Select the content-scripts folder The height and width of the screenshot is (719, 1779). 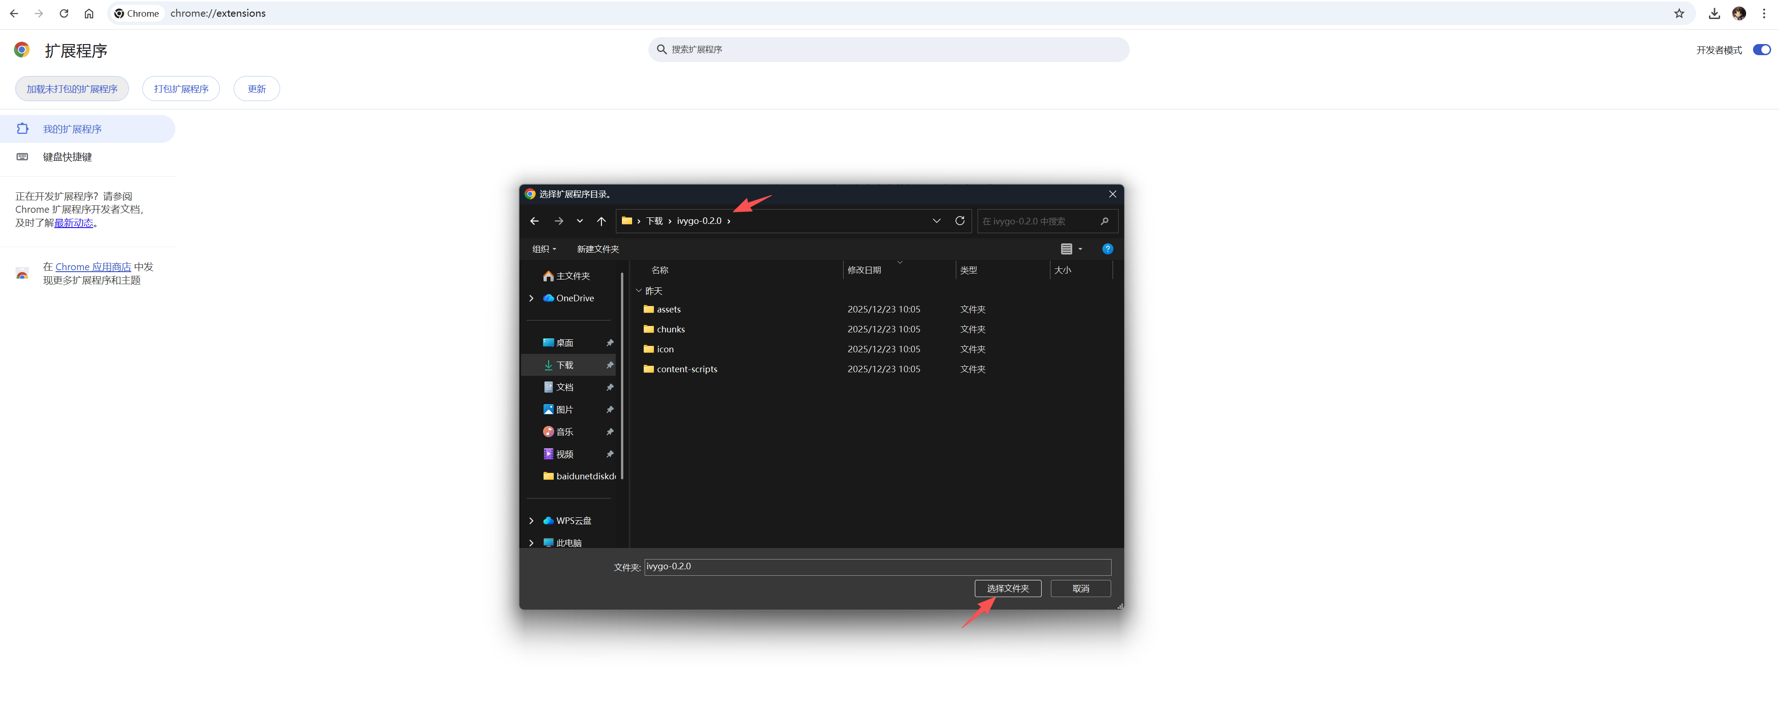tap(686, 369)
